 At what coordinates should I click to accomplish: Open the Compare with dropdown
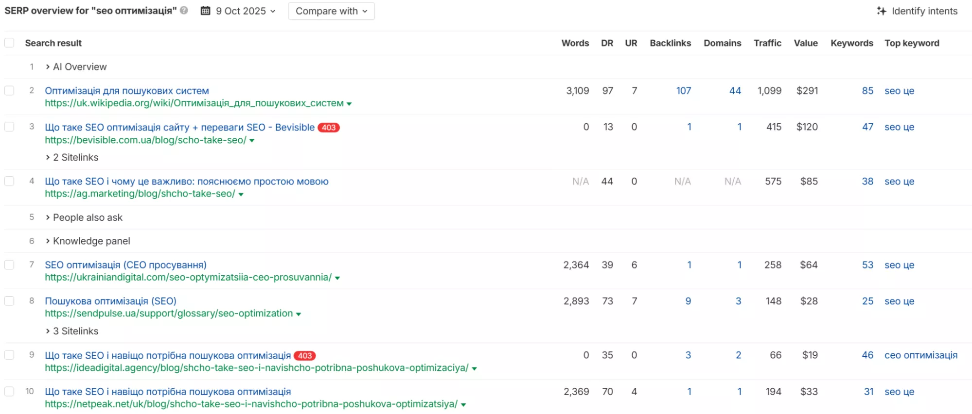[331, 11]
